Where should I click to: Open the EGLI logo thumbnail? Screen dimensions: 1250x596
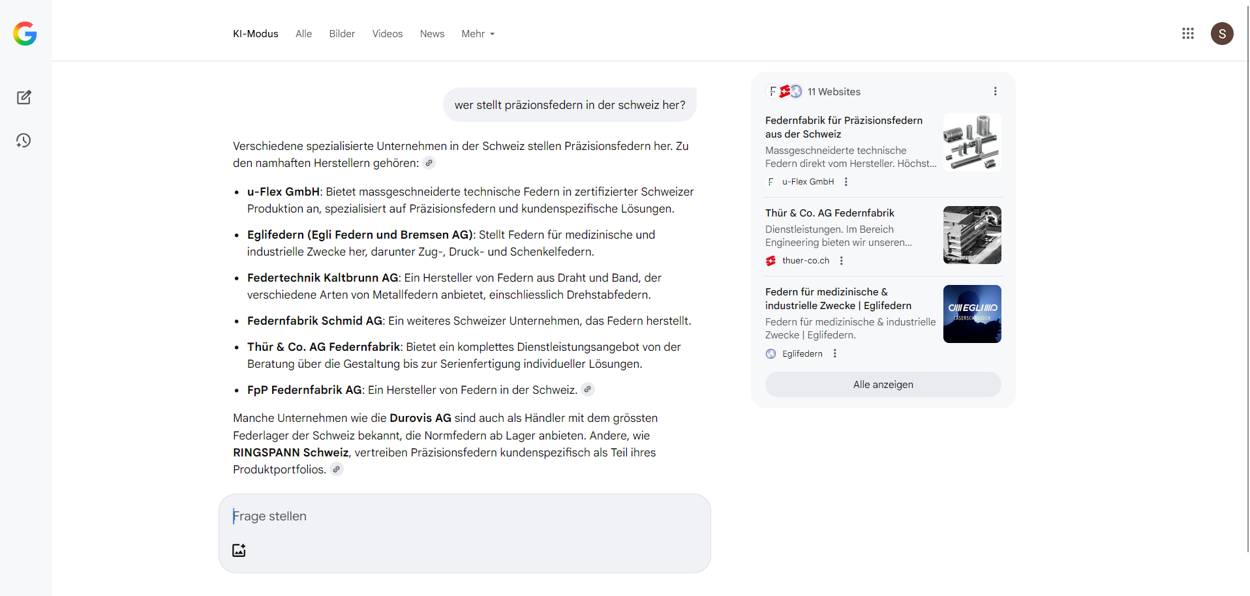point(972,314)
